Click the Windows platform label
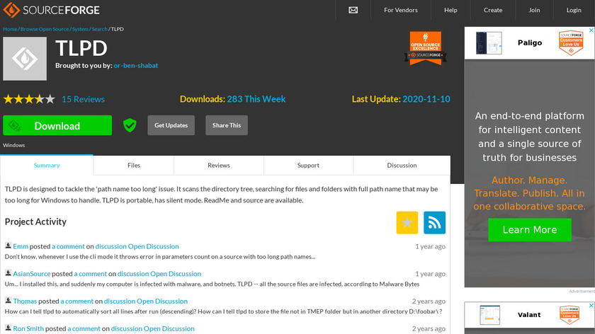 coord(14,145)
